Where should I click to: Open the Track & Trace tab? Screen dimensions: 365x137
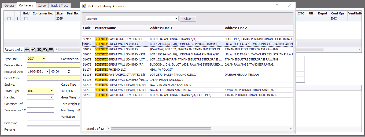59,6
